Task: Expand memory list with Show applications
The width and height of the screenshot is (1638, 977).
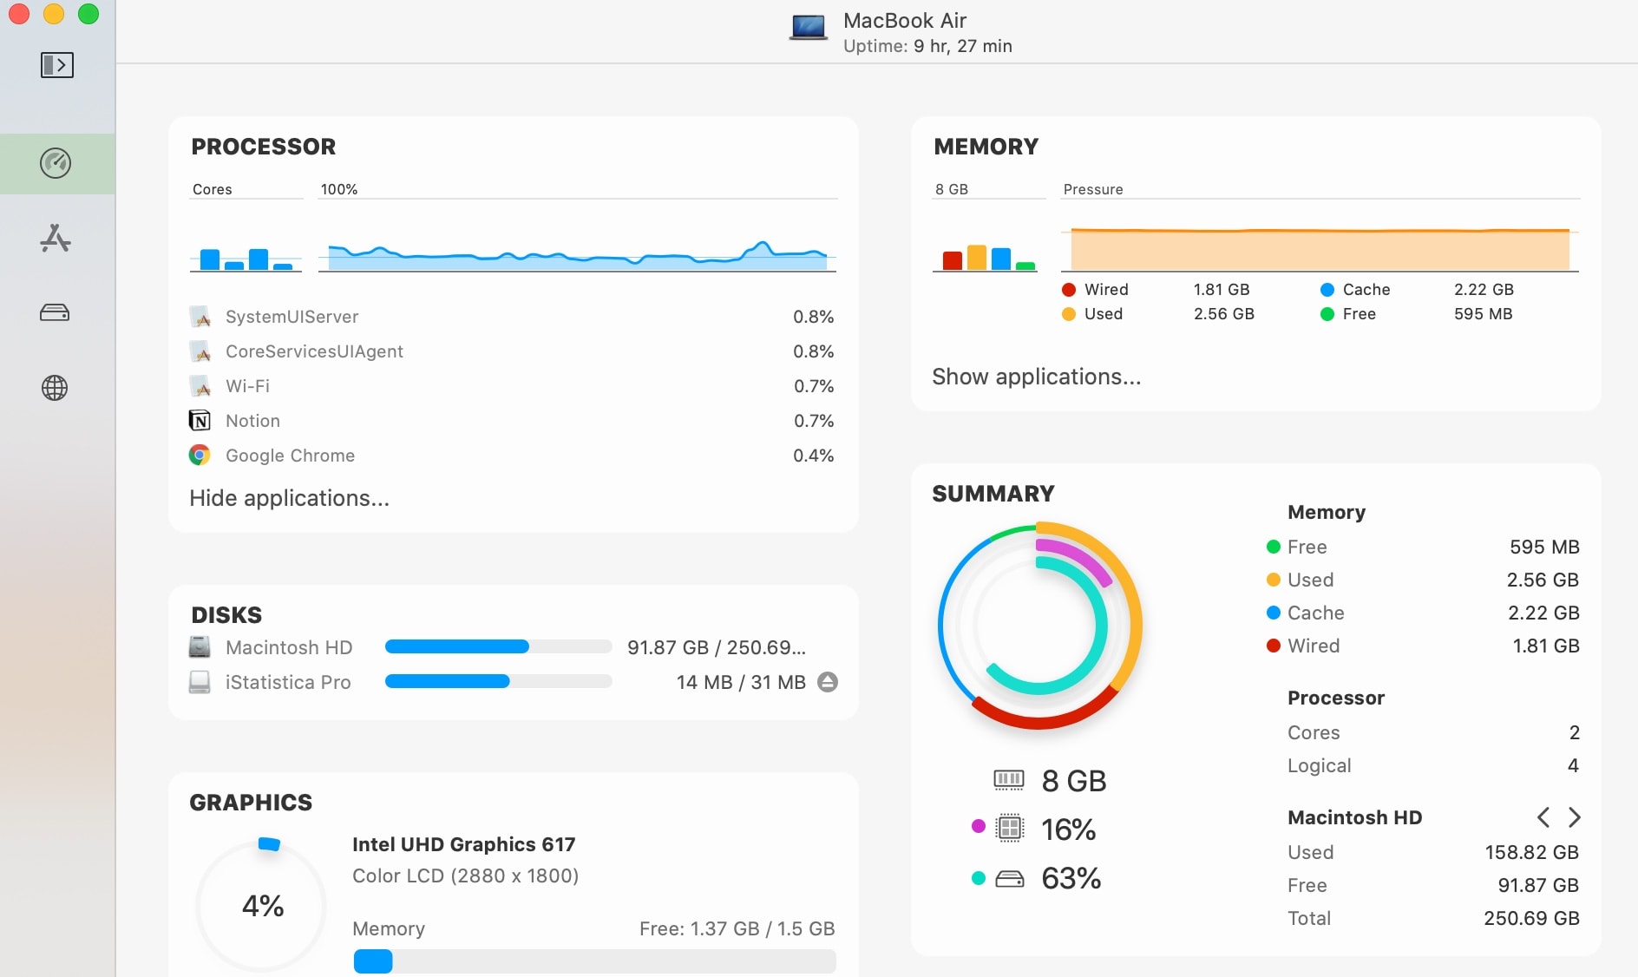Action: click(x=1036, y=377)
